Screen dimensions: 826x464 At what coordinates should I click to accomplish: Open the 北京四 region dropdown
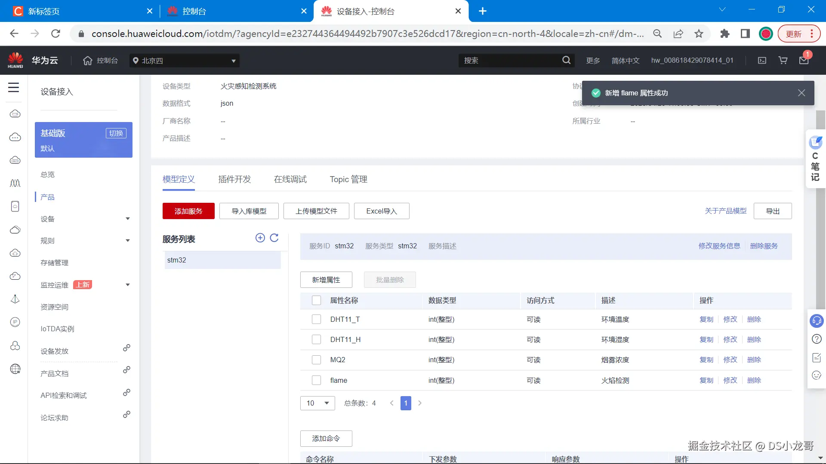coord(184,61)
